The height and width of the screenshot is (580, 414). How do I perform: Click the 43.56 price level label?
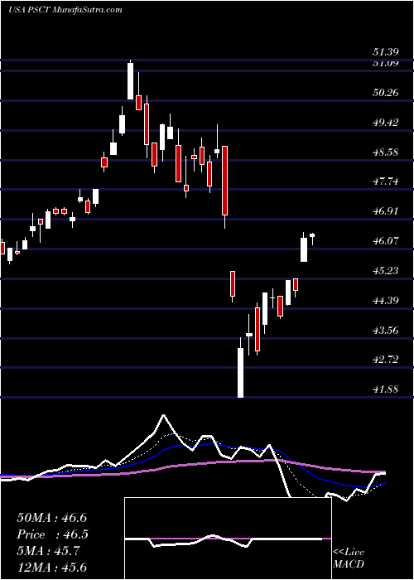(x=386, y=330)
